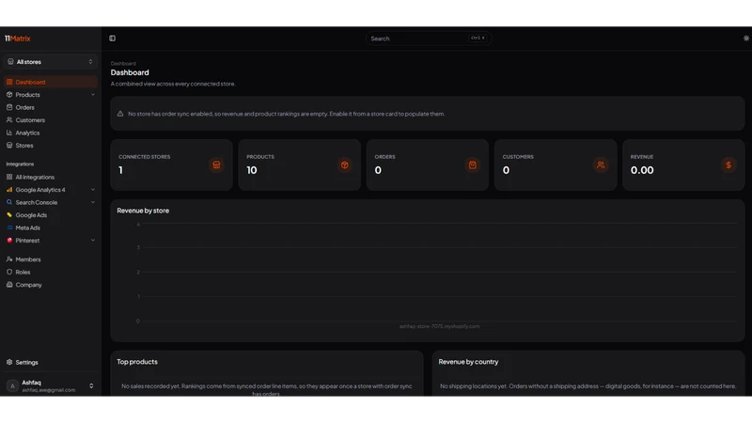Open Ashfaq account menu

[51, 385]
